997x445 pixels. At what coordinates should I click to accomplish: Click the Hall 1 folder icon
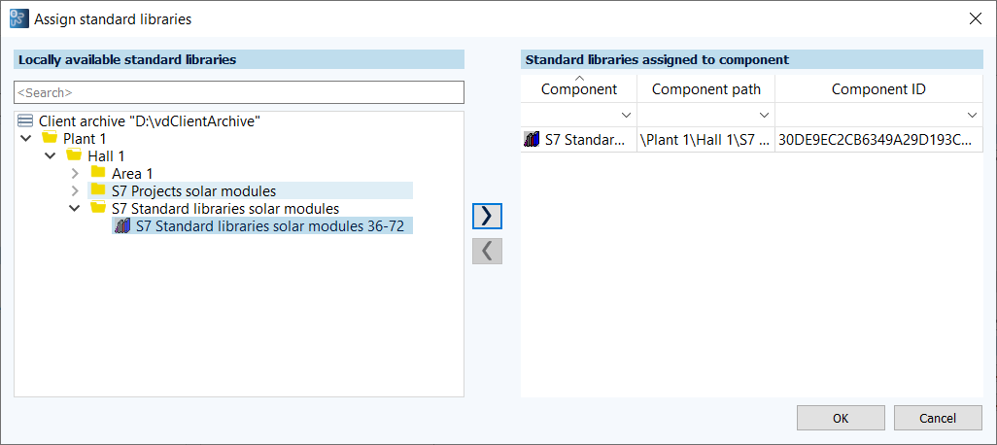point(74,156)
